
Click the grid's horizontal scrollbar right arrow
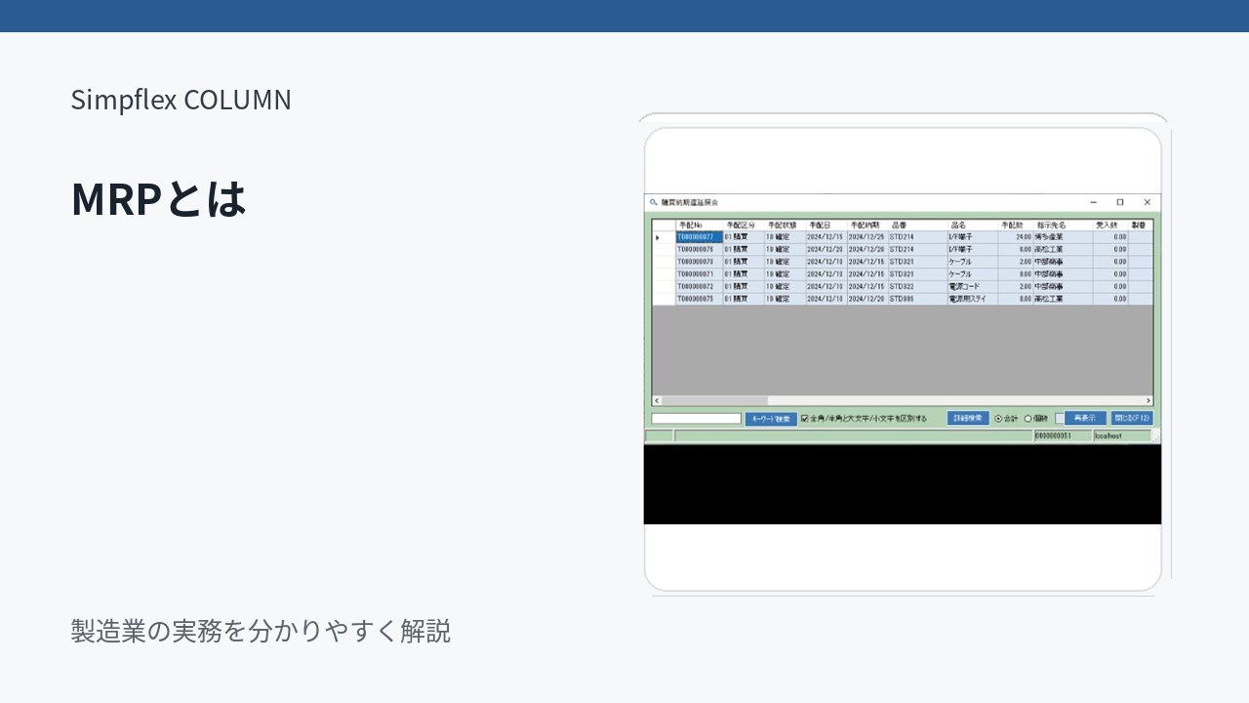coord(1148,400)
